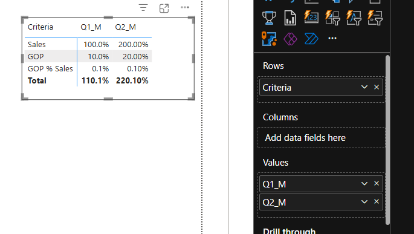Select the Q2_M field pill in Values
The image size is (414, 234).
pos(321,202)
